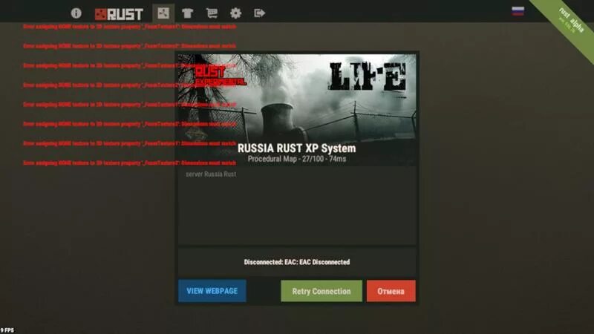The height and width of the screenshot is (334, 594).
Task: Open the server browser icon
Action: pos(163,13)
